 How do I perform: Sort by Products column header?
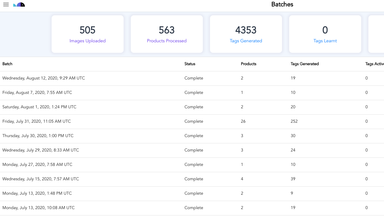[x=249, y=64]
